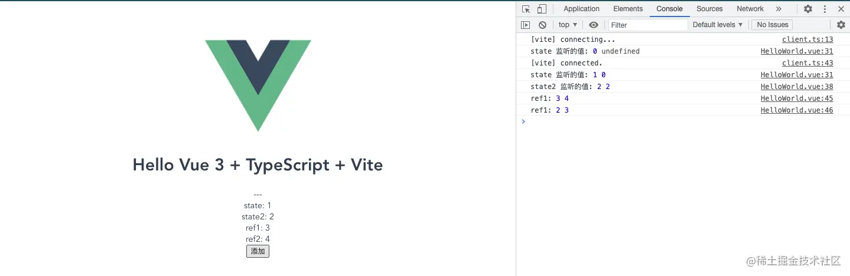This screenshot has width=850, height=276.
Task: Select the 'state2 监听的值: 2 2' log
Action: pos(571,87)
